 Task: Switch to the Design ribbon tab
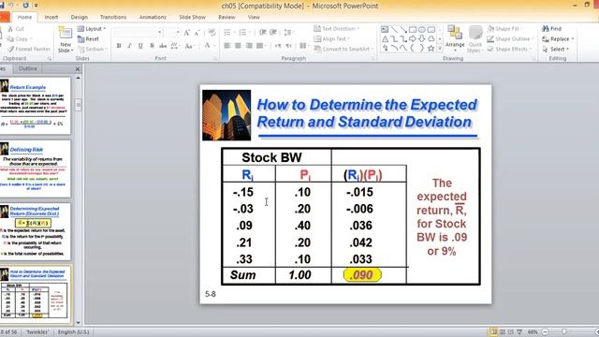(x=79, y=17)
